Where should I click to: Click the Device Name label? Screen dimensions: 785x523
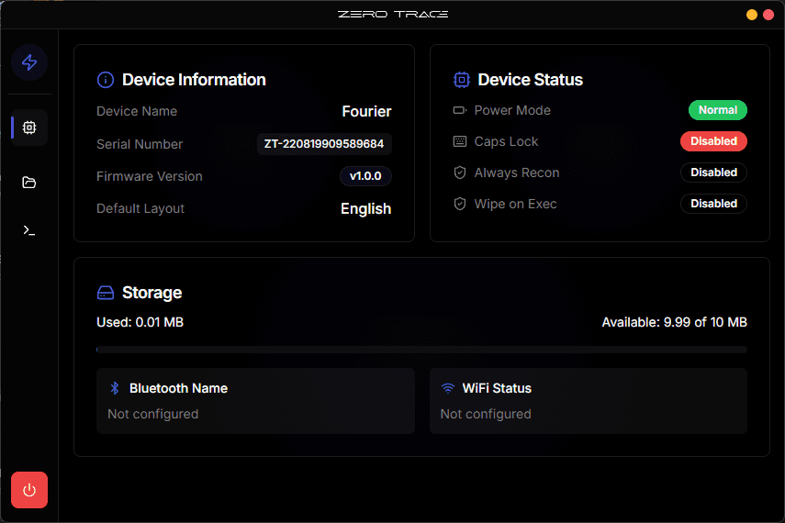pos(137,111)
